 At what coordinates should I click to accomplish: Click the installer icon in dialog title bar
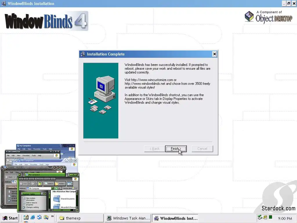pyautogui.click(x=83, y=54)
